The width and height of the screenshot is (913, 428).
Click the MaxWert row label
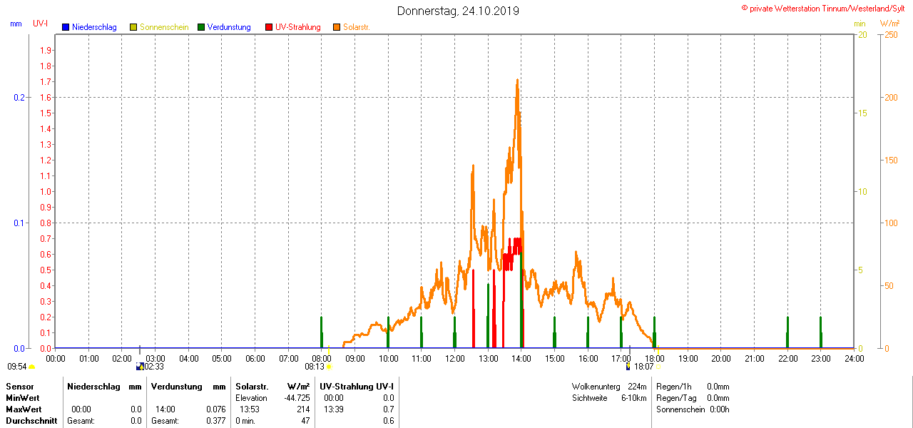(x=24, y=409)
